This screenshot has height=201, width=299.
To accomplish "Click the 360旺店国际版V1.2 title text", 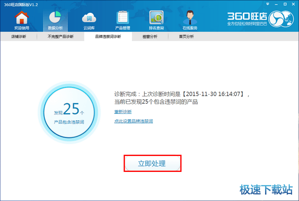I will [x=21, y=4].
